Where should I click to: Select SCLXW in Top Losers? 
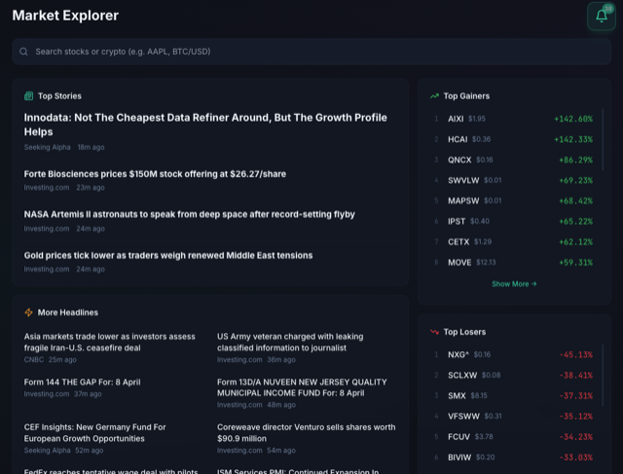[513, 375]
